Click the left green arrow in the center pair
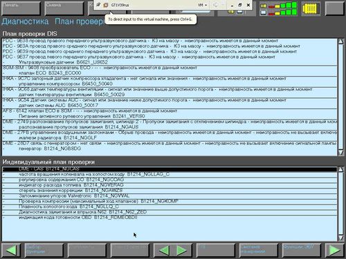This screenshot has height=259, width=346. click(165, 250)
